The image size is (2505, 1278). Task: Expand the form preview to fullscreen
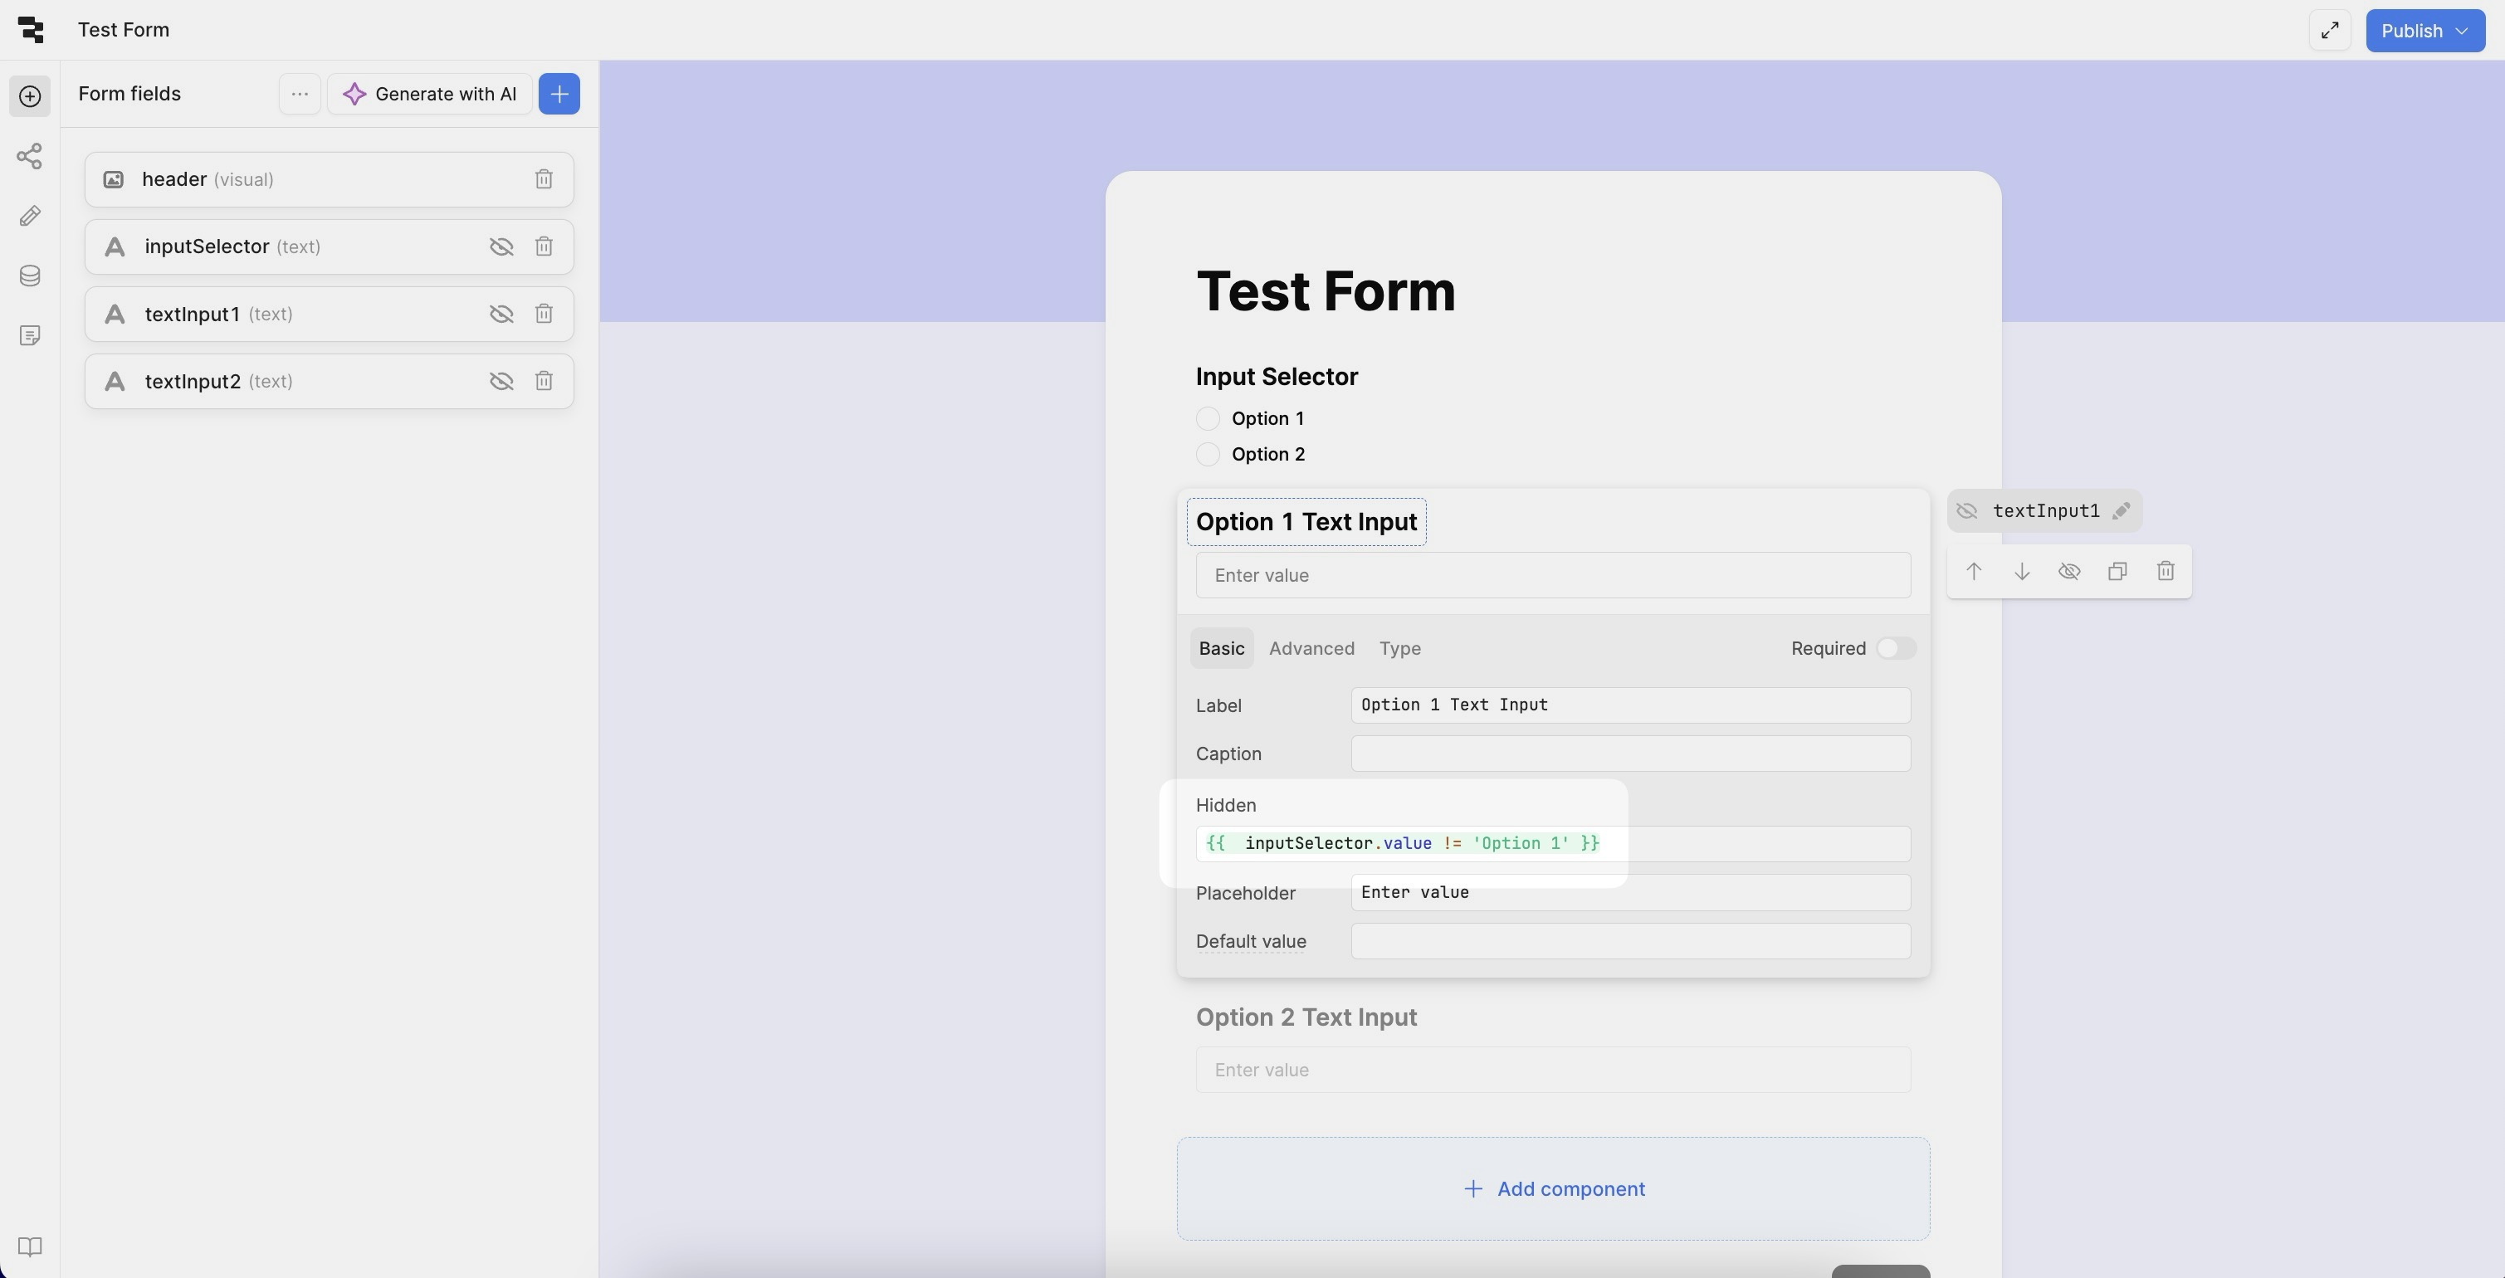pos(2330,32)
